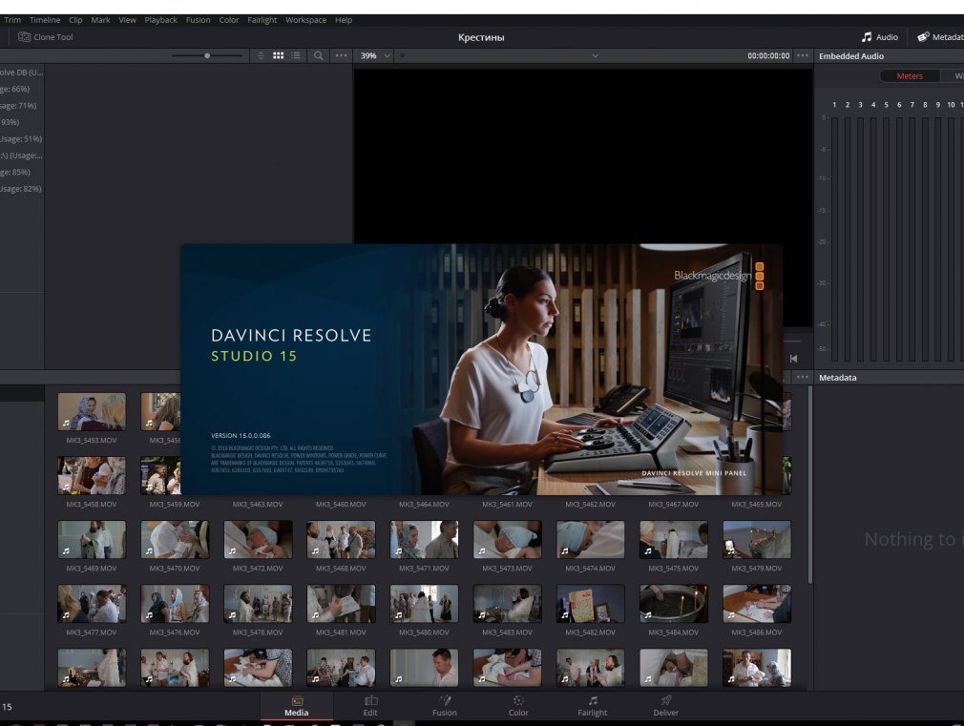This screenshot has height=726, width=964.
Task: Select the Meters audio display tab
Action: [x=910, y=76]
